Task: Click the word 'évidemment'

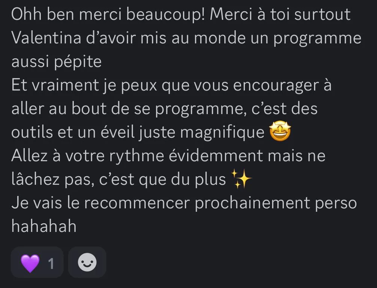Action: pyautogui.click(x=216, y=156)
